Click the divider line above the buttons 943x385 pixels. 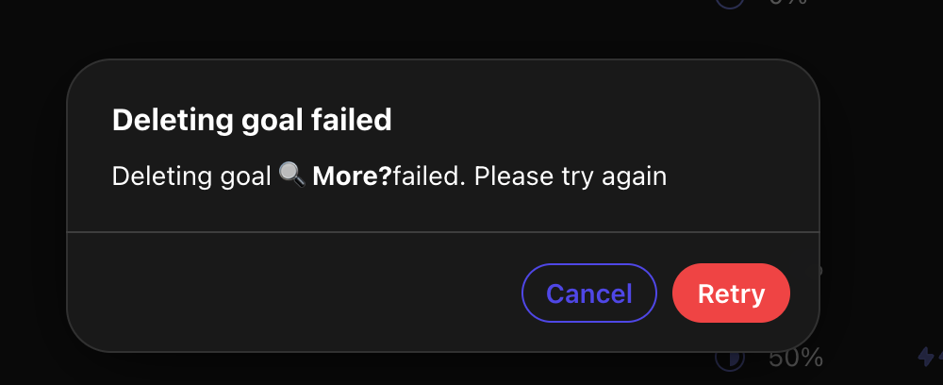click(443, 231)
